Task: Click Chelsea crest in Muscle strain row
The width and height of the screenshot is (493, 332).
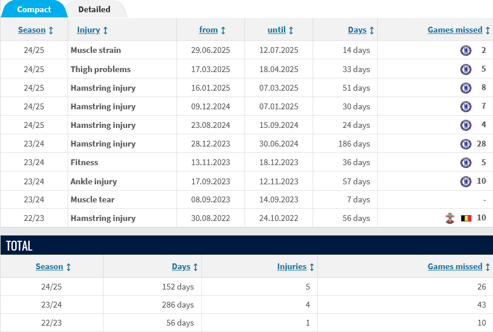Action: tap(466, 50)
